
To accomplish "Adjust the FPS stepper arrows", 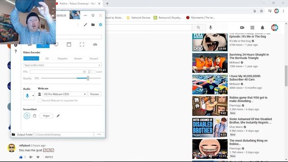I will click(x=89, y=72).
